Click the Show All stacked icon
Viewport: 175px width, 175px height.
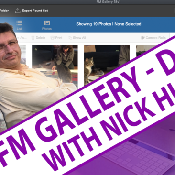point(70,38)
